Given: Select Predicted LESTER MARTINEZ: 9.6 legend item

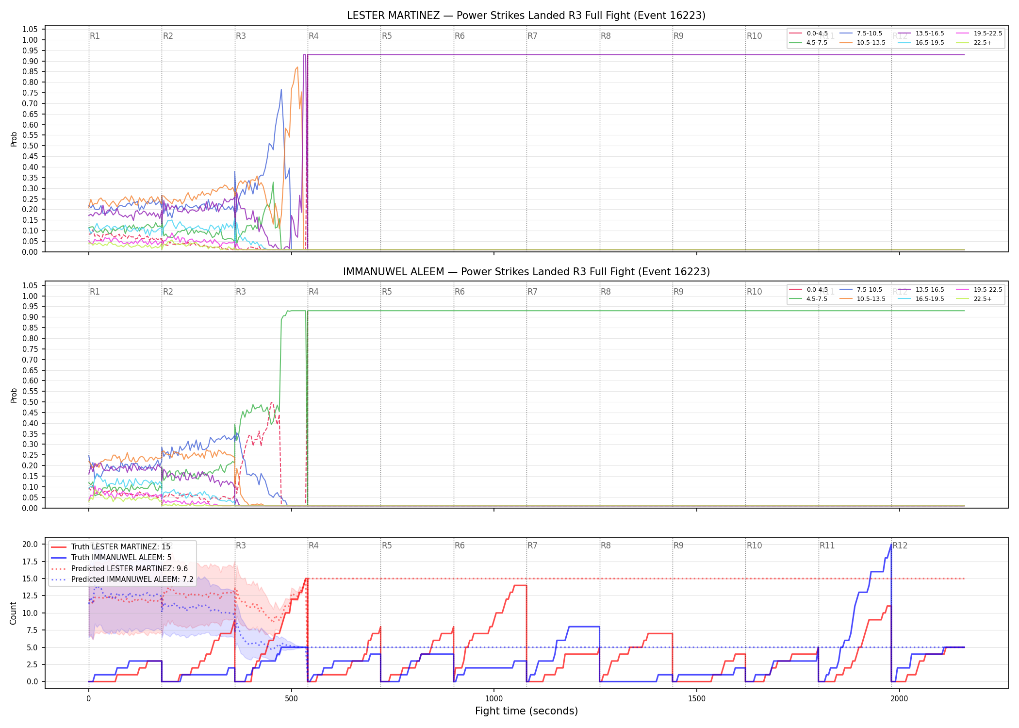Looking at the screenshot, I should (119, 568).
